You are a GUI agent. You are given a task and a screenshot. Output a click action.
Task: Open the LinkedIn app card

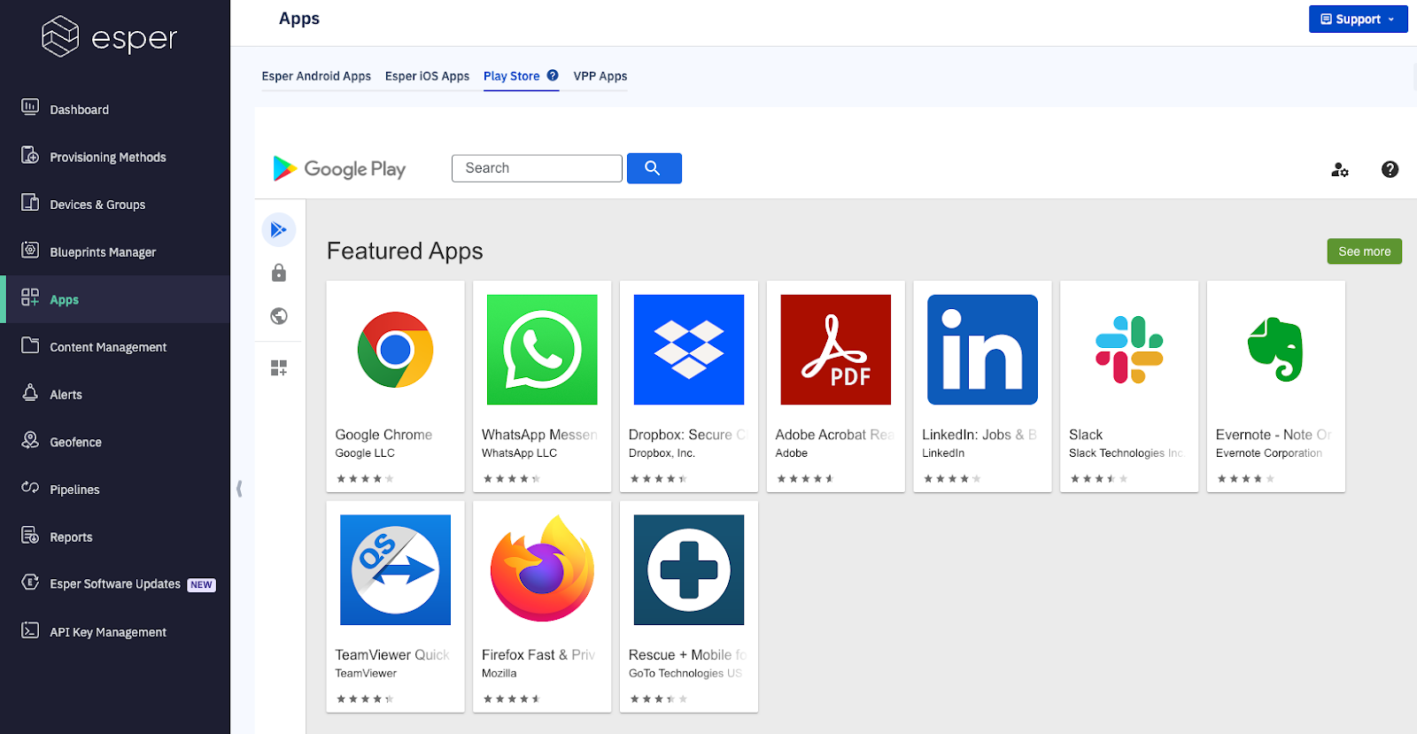tap(982, 386)
